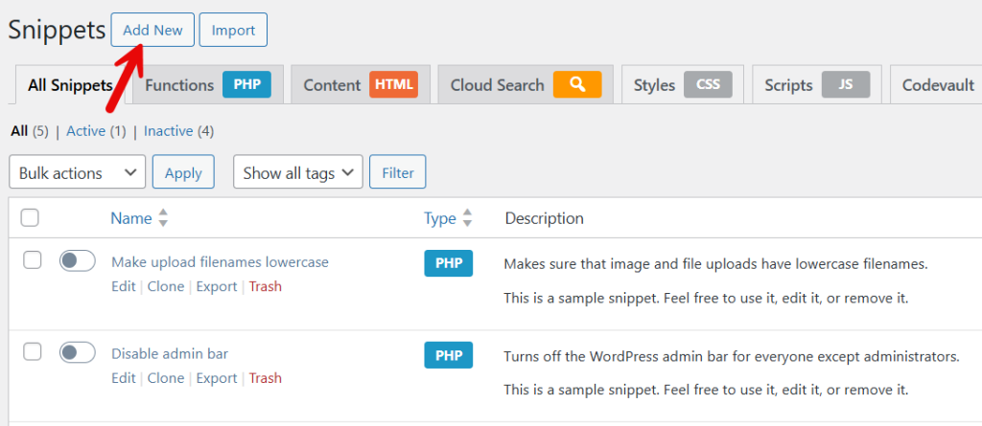Sort snippets using Type column arrows
Viewport: 982px width, 426px height.
click(467, 218)
